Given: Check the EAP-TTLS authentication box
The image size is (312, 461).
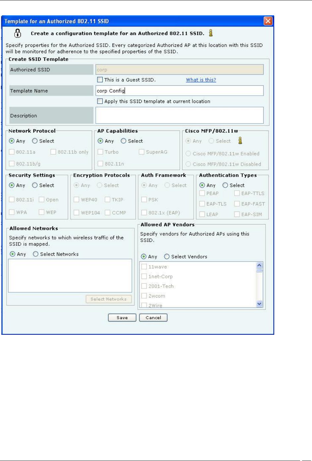Looking at the screenshot, I should pos(237,193).
